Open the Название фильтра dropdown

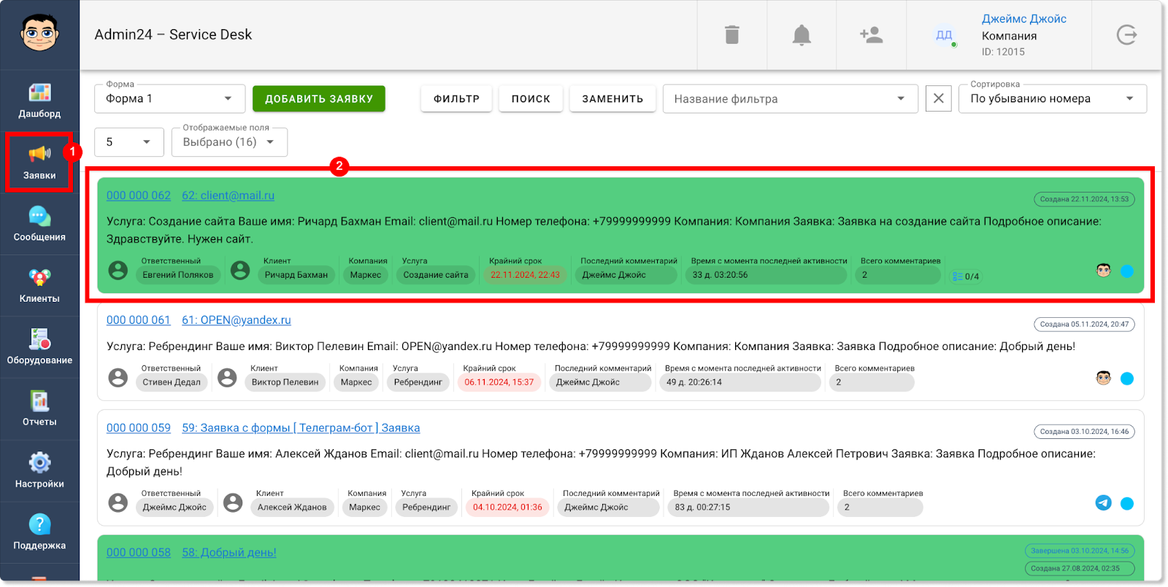coord(790,98)
